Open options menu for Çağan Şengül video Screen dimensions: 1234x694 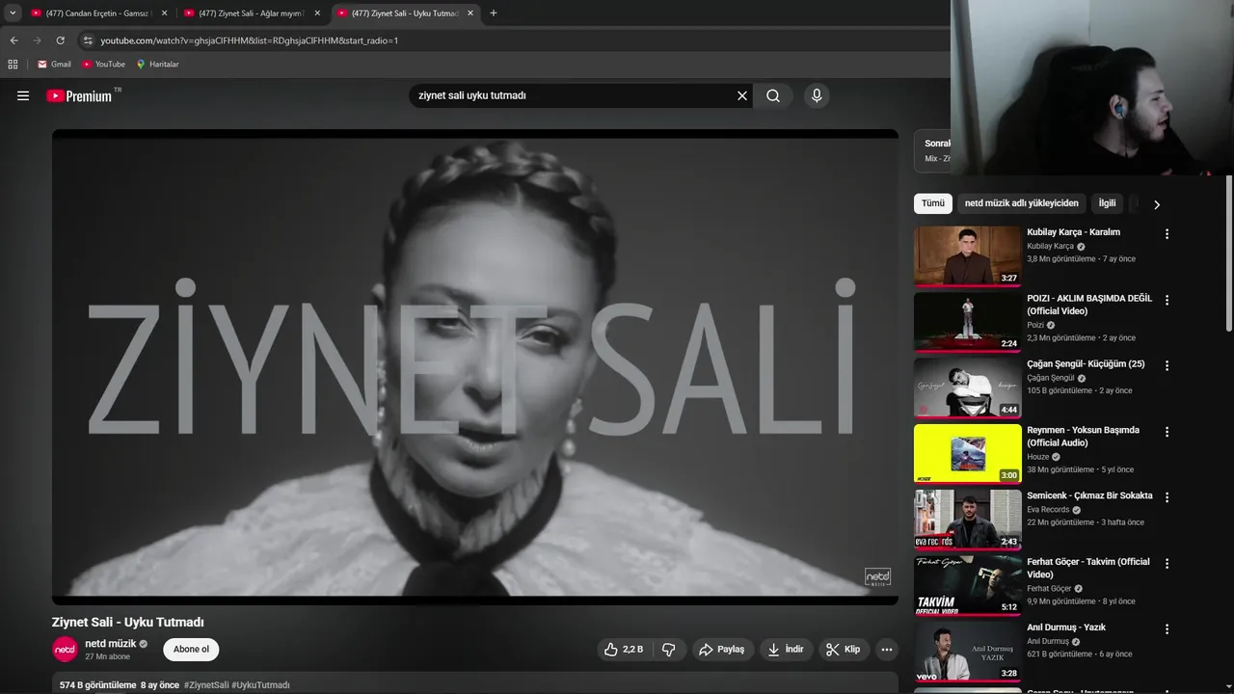click(x=1167, y=365)
